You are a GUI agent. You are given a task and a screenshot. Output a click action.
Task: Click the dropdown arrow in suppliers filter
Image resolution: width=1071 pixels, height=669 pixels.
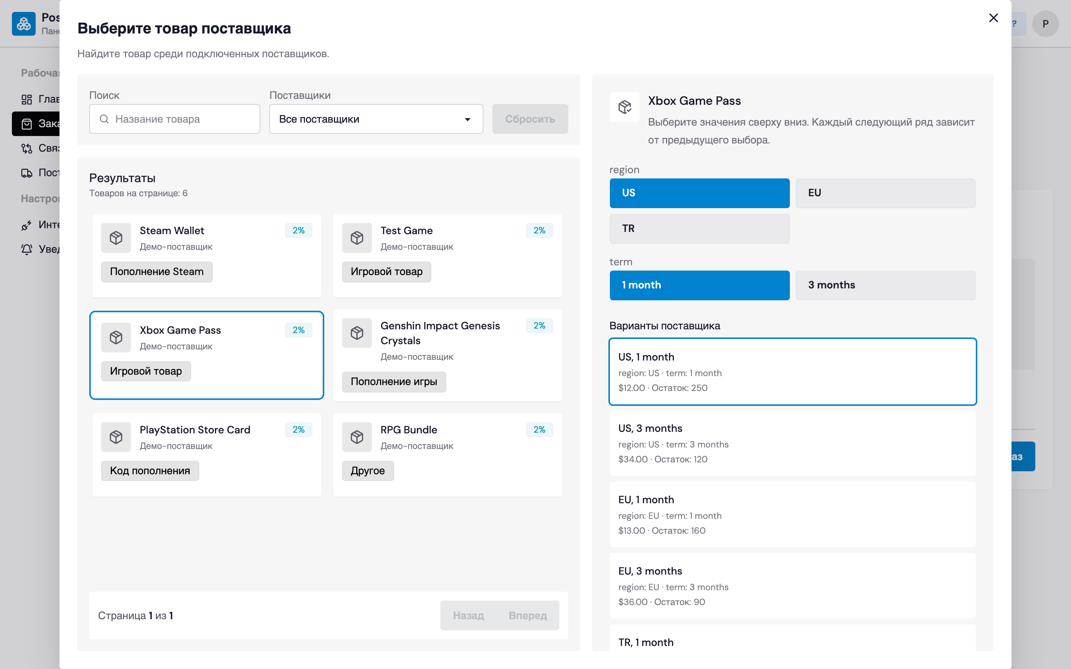point(467,119)
